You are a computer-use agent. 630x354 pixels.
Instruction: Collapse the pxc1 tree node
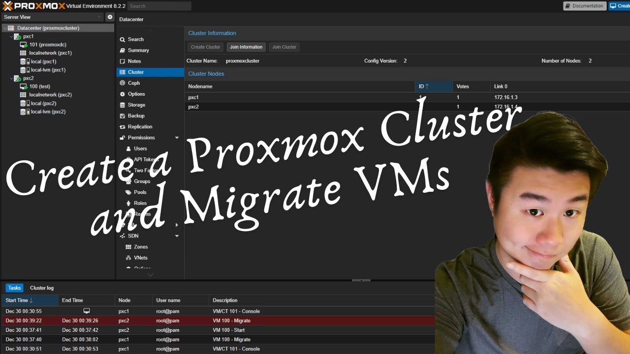point(11,36)
